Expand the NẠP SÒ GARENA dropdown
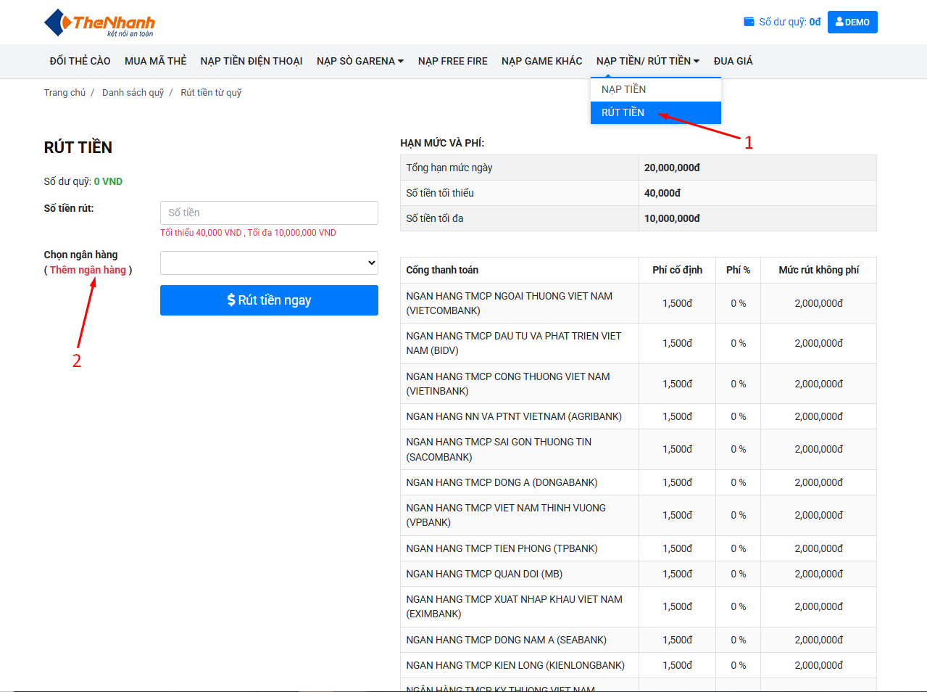Image resolution: width=927 pixels, height=692 pixels. point(360,61)
